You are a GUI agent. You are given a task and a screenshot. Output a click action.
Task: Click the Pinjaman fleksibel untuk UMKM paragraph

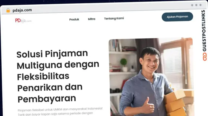tap(60, 112)
